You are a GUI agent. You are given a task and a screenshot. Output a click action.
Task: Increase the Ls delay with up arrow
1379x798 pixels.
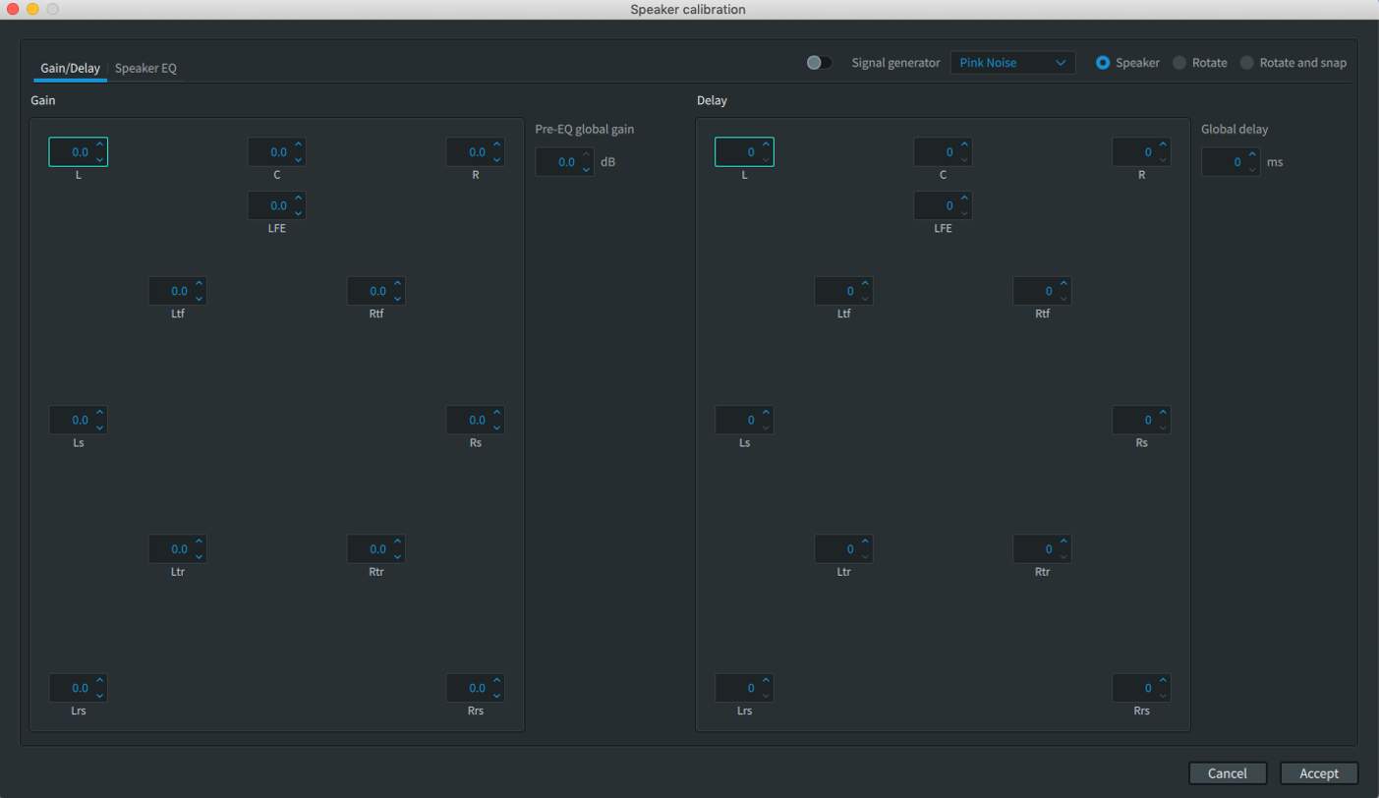tap(766, 414)
